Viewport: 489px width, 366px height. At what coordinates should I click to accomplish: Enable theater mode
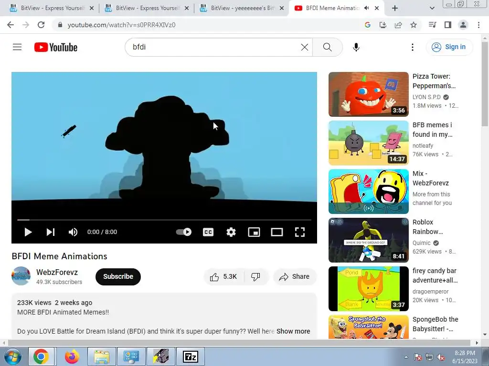pos(277,232)
